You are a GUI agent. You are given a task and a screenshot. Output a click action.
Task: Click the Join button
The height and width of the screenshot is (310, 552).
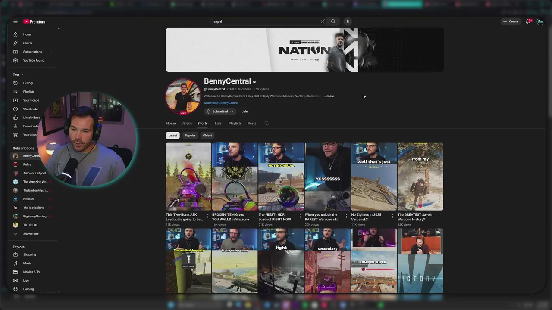tap(245, 112)
